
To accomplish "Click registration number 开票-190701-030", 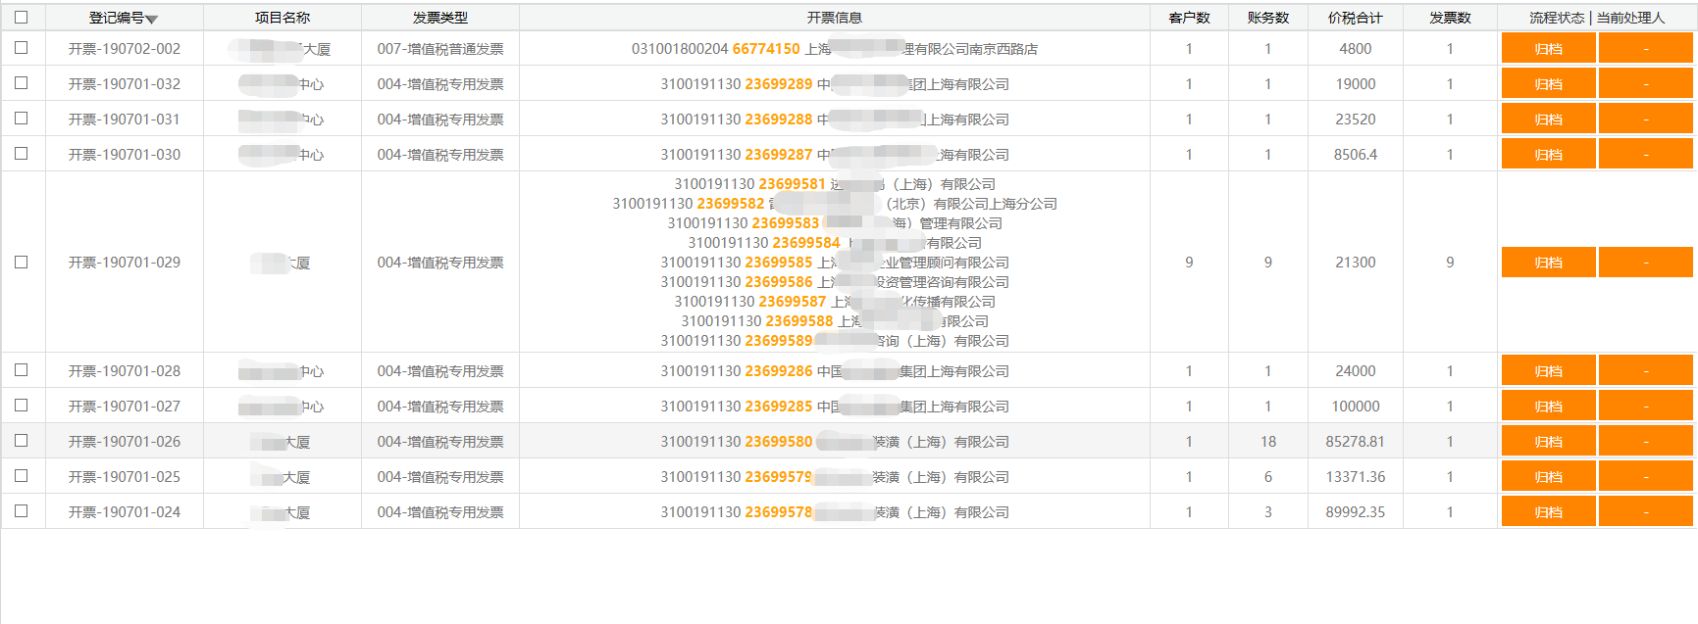I will point(125,155).
